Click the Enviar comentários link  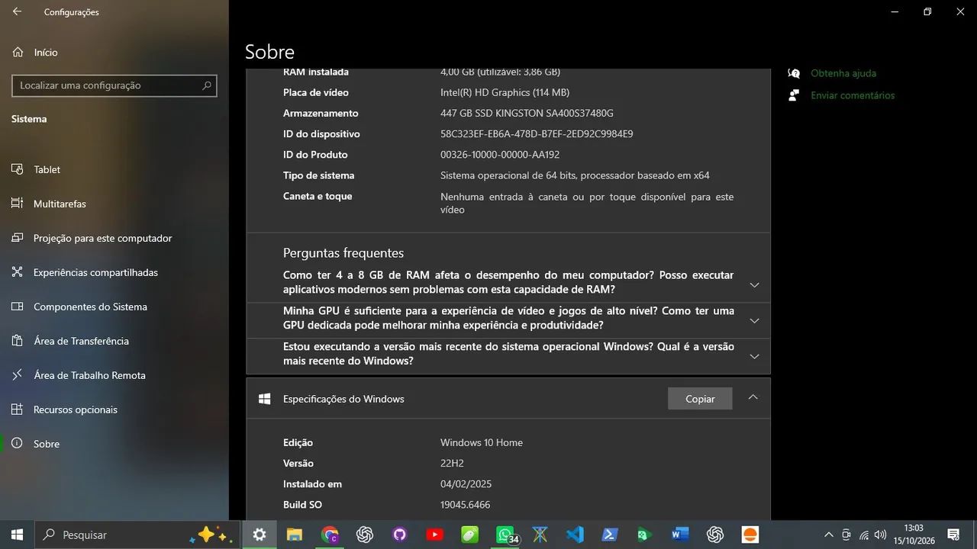click(x=853, y=95)
